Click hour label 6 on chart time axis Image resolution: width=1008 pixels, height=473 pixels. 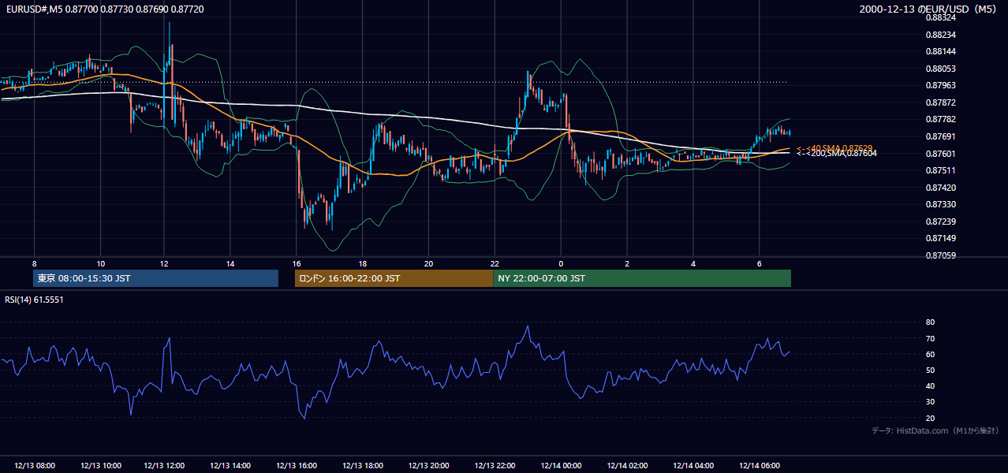click(x=760, y=263)
